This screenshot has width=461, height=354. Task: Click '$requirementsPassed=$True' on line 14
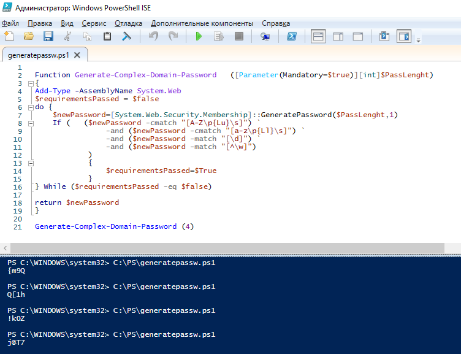coord(161,171)
